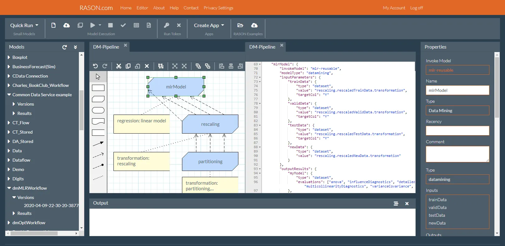Open the Output panel menu icon
Viewport: 505px width, 246px height.
396,204
